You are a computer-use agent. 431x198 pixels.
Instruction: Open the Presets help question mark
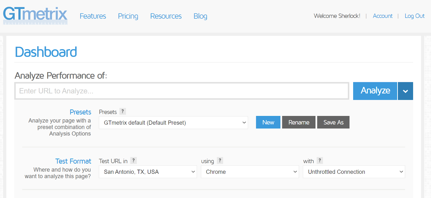pyautogui.click(x=123, y=111)
